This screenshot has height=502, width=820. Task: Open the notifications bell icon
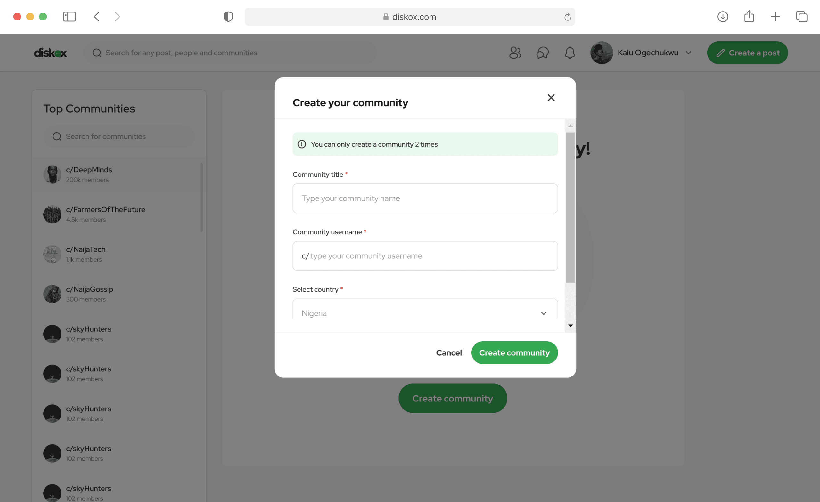(570, 53)
